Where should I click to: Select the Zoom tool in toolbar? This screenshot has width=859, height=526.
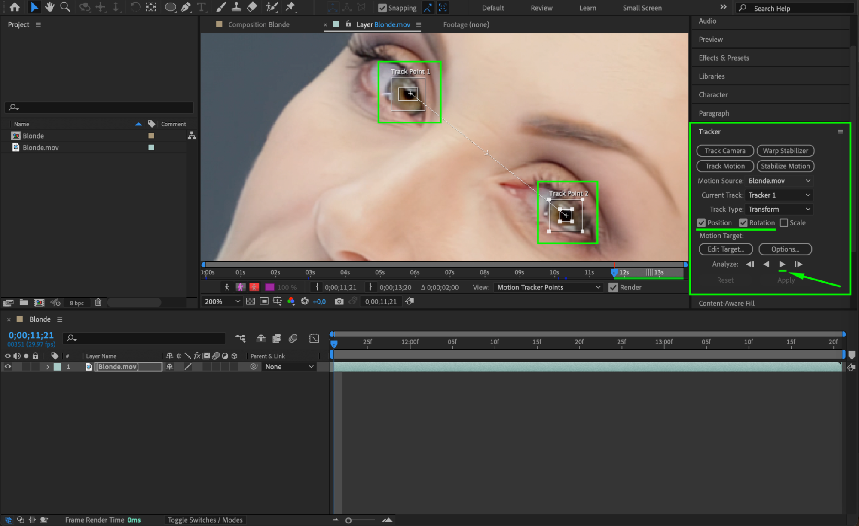click(65, 7)
